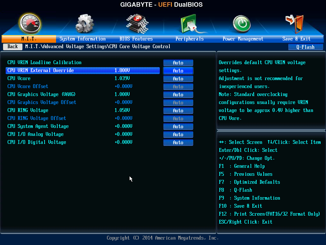326x245 pixels.
Task: Open M.I.T. speedometer gauge icon
Action: click(30, 24)
